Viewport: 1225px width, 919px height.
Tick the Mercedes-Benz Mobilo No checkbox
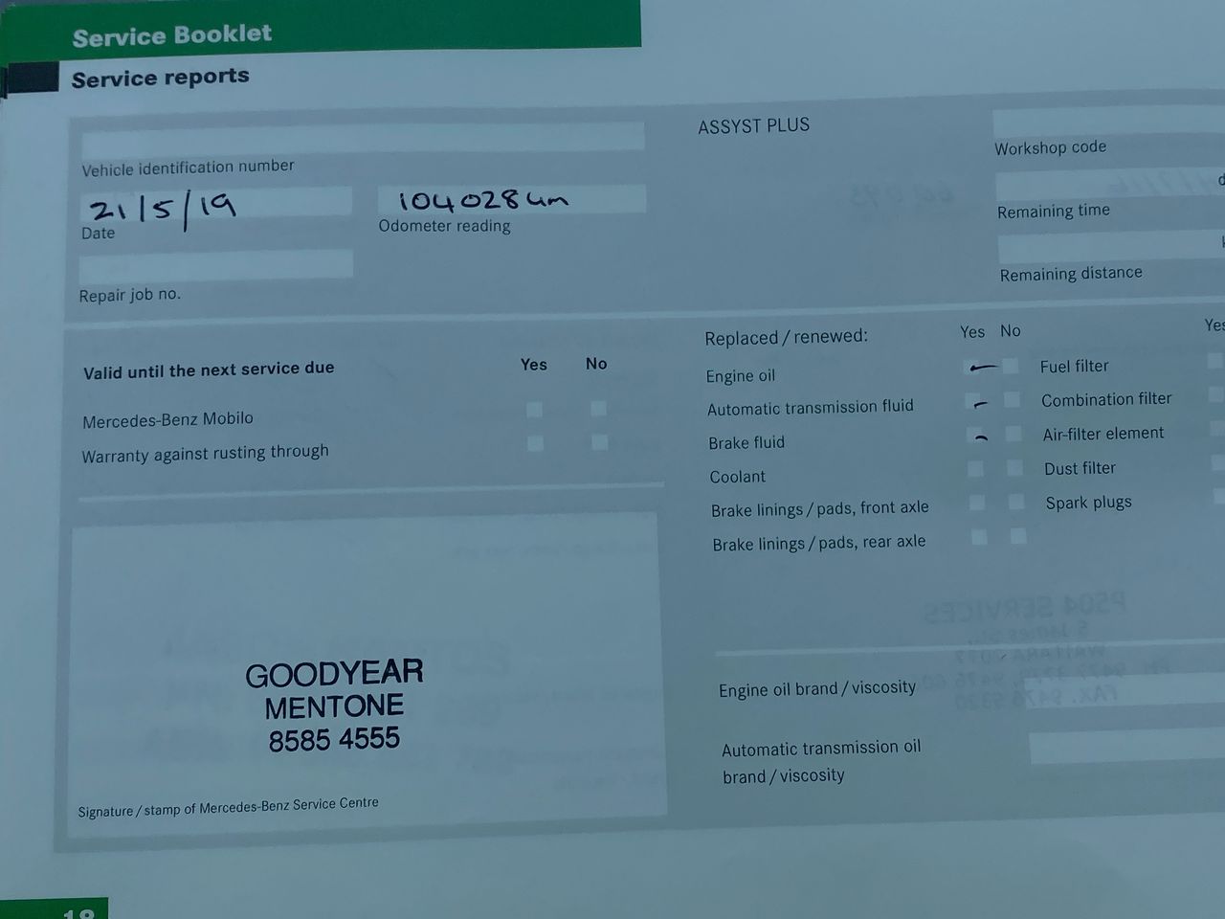click(598, 409)
